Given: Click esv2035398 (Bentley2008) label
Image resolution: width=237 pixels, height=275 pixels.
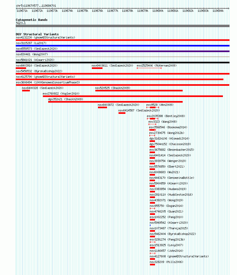Looking at the screenshot, I should pyautogui.click(x=166, y=116).
